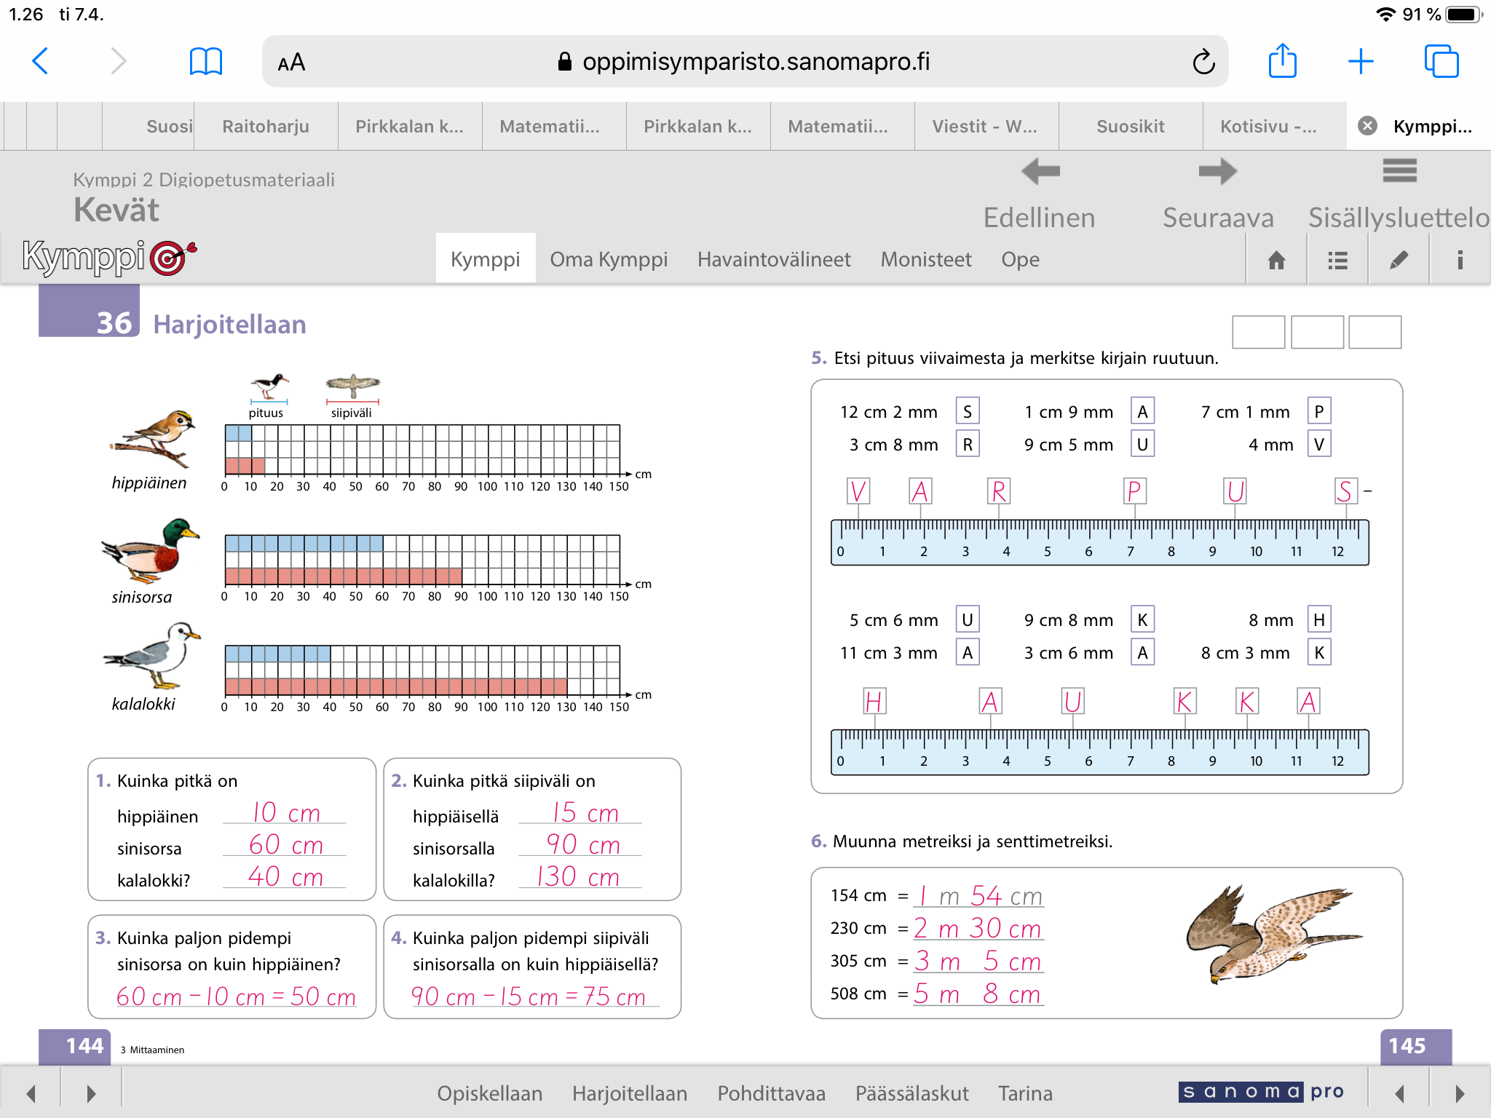The image size is (1491, 1118).
Task: Open the list view icon
Action: click(1337, 260)
